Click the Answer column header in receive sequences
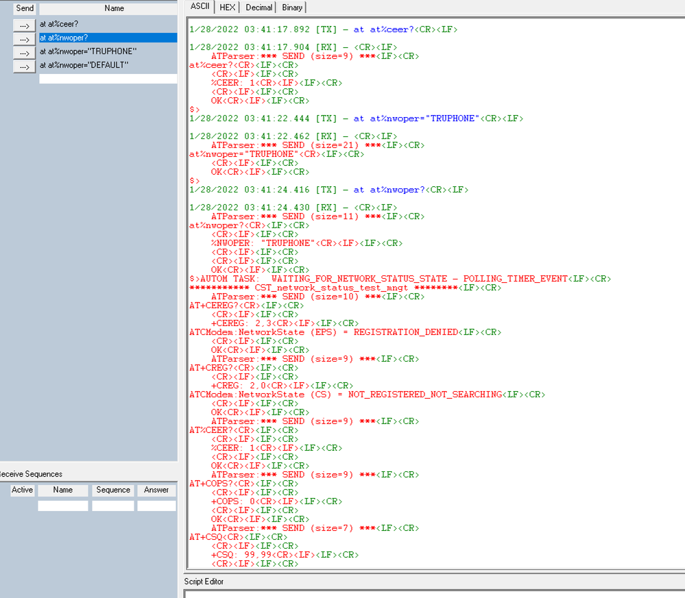Viewport: 685px width, 598px height. [x=156, y=490]
